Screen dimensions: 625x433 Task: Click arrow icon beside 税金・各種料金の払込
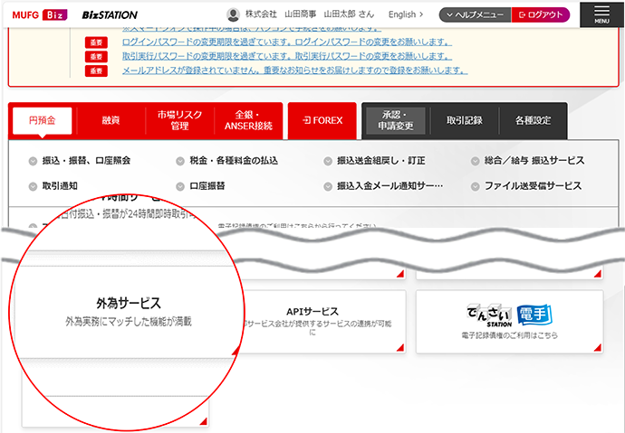coord(180,161)
